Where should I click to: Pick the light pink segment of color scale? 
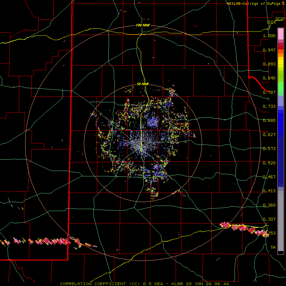point(281,34)
